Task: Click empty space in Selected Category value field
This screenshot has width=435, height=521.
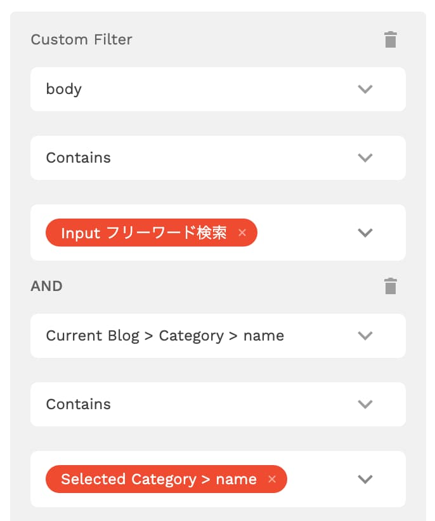Action: [321, 479]
